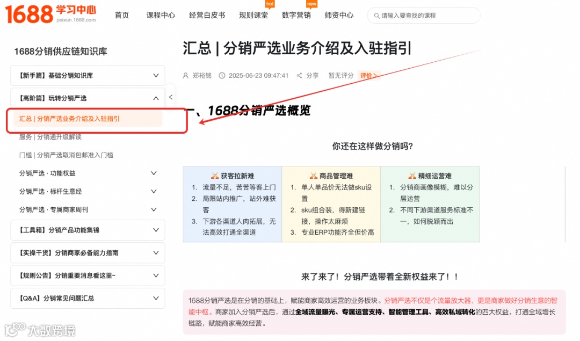The height and width of the screenshot is (341, 580).
Task: Collapse 【高阶篇】玩转分销严选 section chevron
Action: pyautogui.click(x=156, y=98)
